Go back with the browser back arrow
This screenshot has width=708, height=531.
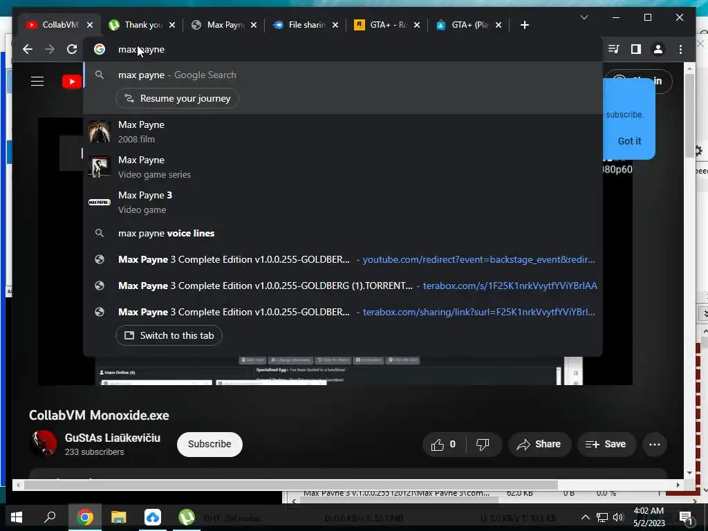[x=28, y=49]
